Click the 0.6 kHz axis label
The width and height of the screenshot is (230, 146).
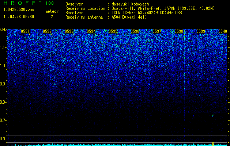click(x=3, y=139)
